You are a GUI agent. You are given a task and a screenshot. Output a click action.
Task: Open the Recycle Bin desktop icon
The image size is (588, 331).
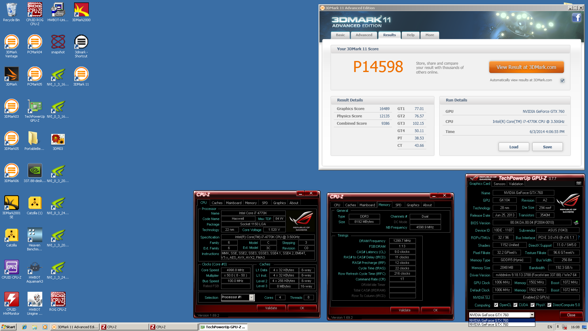(x=11, y=12)
